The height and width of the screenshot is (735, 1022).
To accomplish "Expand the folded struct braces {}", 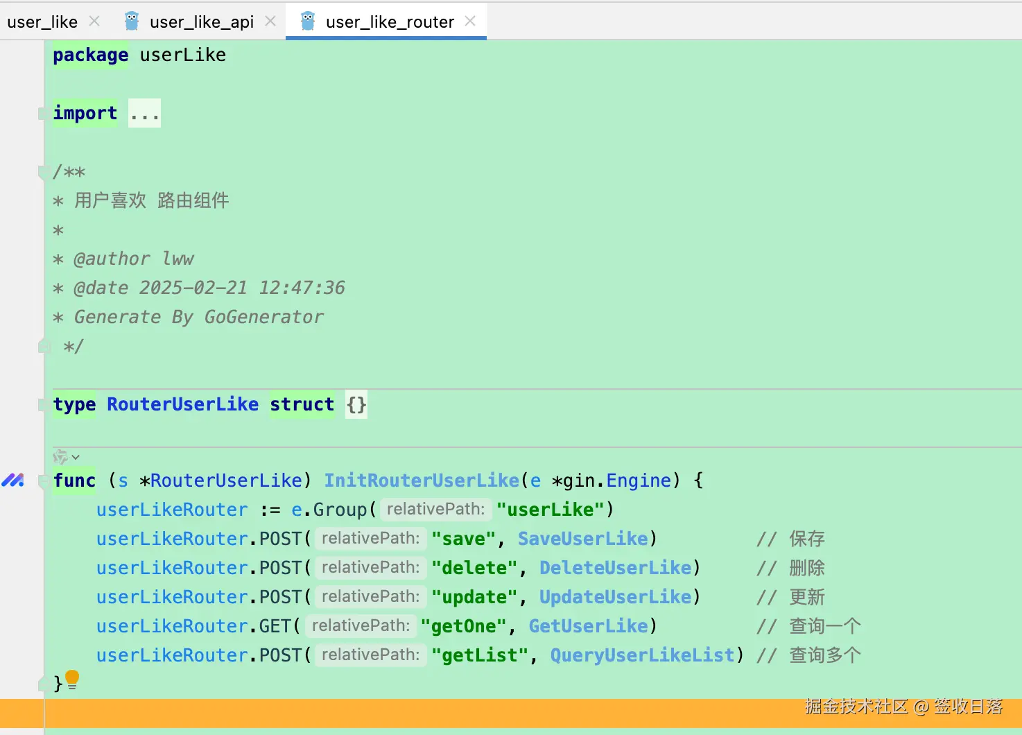I will pyautogui.click(x=356, y=404).
